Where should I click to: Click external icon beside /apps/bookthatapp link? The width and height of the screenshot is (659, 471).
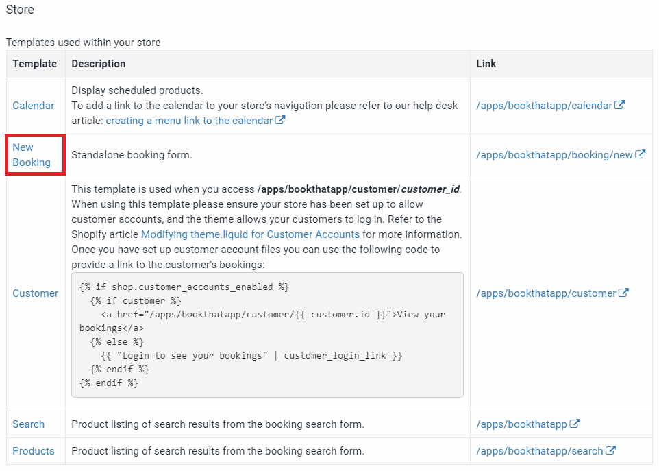pyautogui.click(x=575, y=424)
